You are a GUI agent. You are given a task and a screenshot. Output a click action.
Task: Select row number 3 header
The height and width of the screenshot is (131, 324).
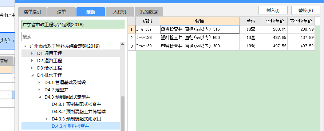(132, 46)
